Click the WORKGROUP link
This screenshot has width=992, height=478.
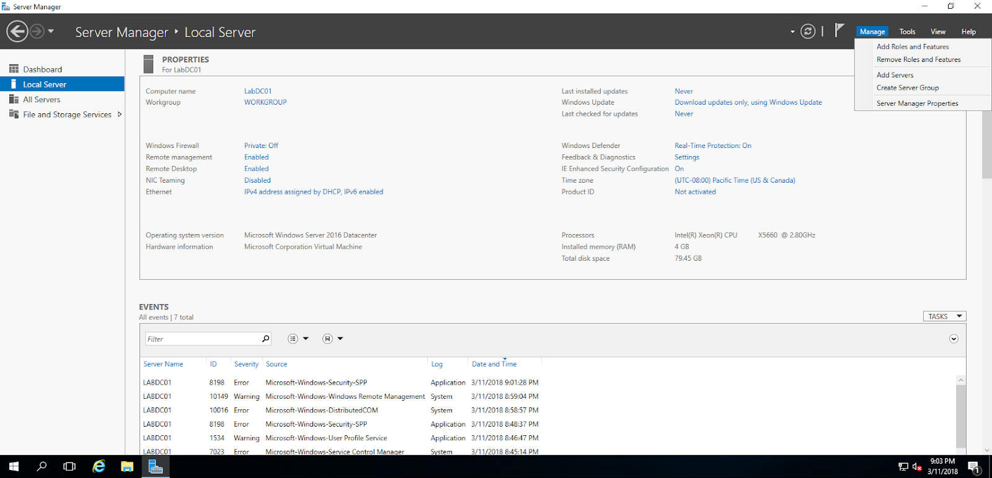(x=265, y=102)
